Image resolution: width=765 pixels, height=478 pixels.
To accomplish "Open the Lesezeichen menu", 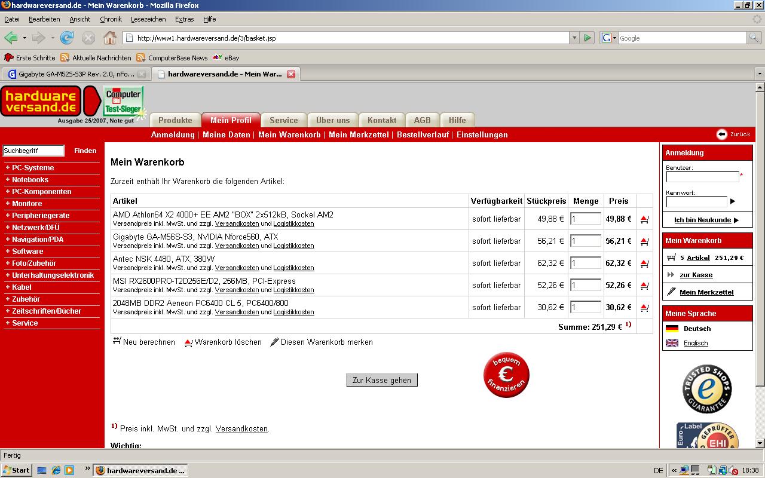I will tap(148, 19).
